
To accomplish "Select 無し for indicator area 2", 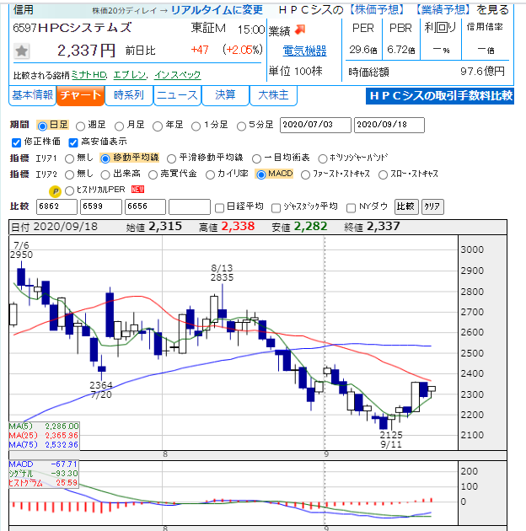I will point(70,174).
